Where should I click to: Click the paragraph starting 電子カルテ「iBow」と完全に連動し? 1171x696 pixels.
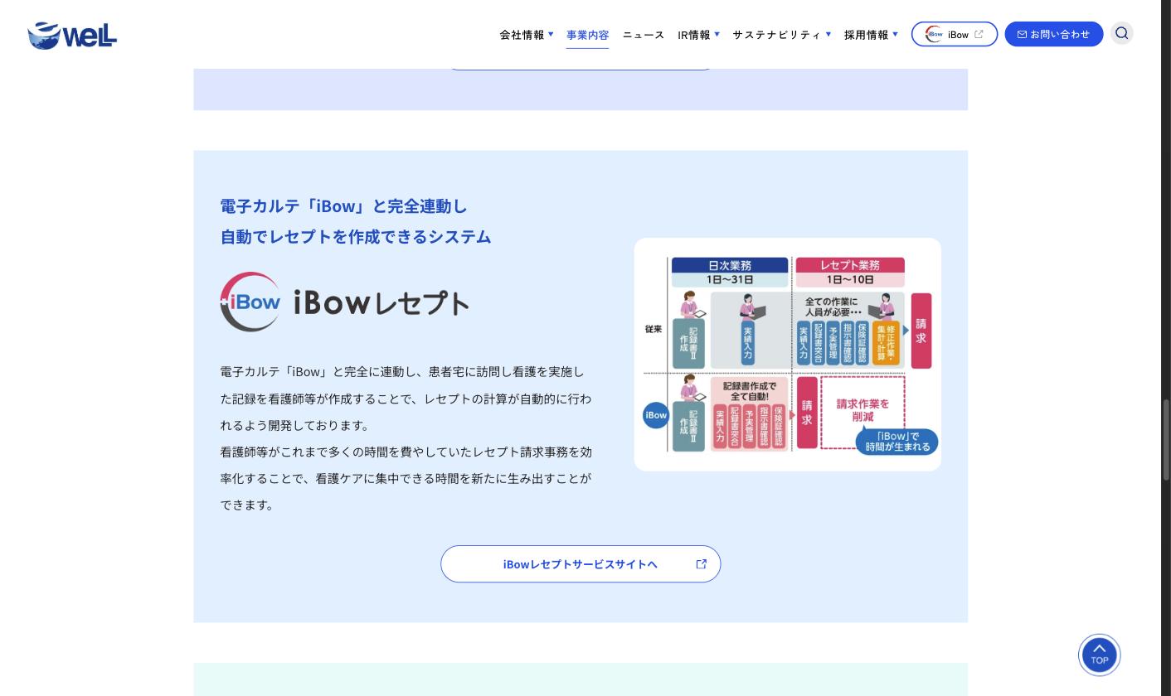[406, 399]
